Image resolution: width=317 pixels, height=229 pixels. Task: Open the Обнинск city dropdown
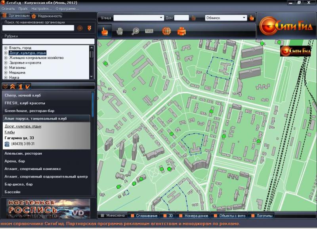tap(244, 18)
